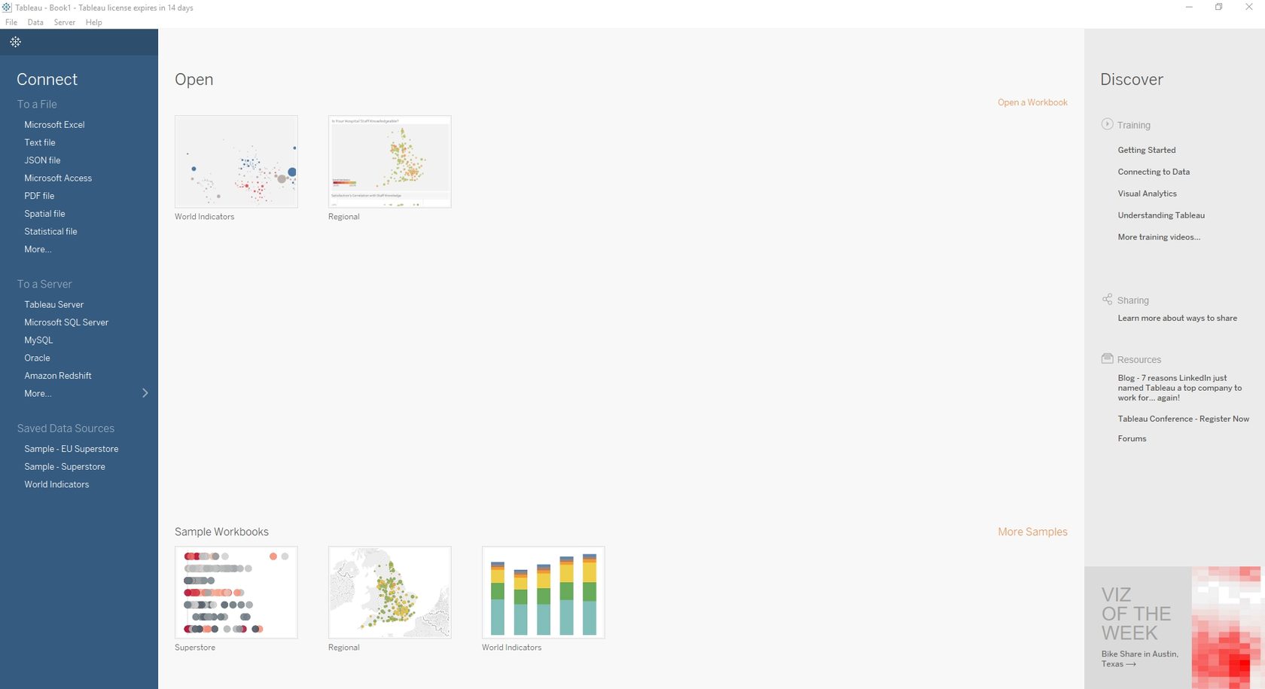
Task: Show More server connection options
Action: coord(38,394)
